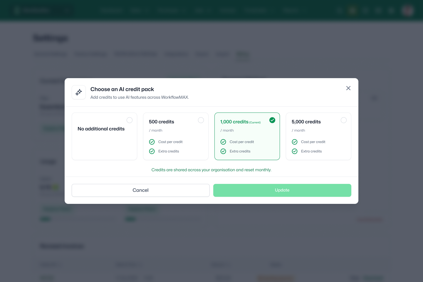Click the "500 credits" card title
Viewport: 423px width, 282px height.
[162, 122]
